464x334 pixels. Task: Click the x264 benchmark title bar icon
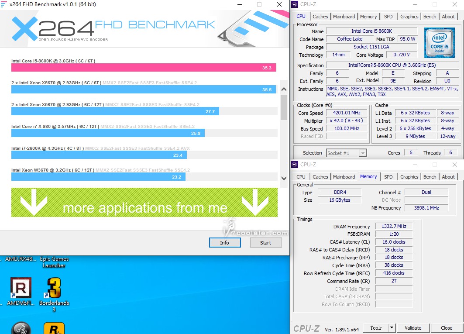click(3, 4)
